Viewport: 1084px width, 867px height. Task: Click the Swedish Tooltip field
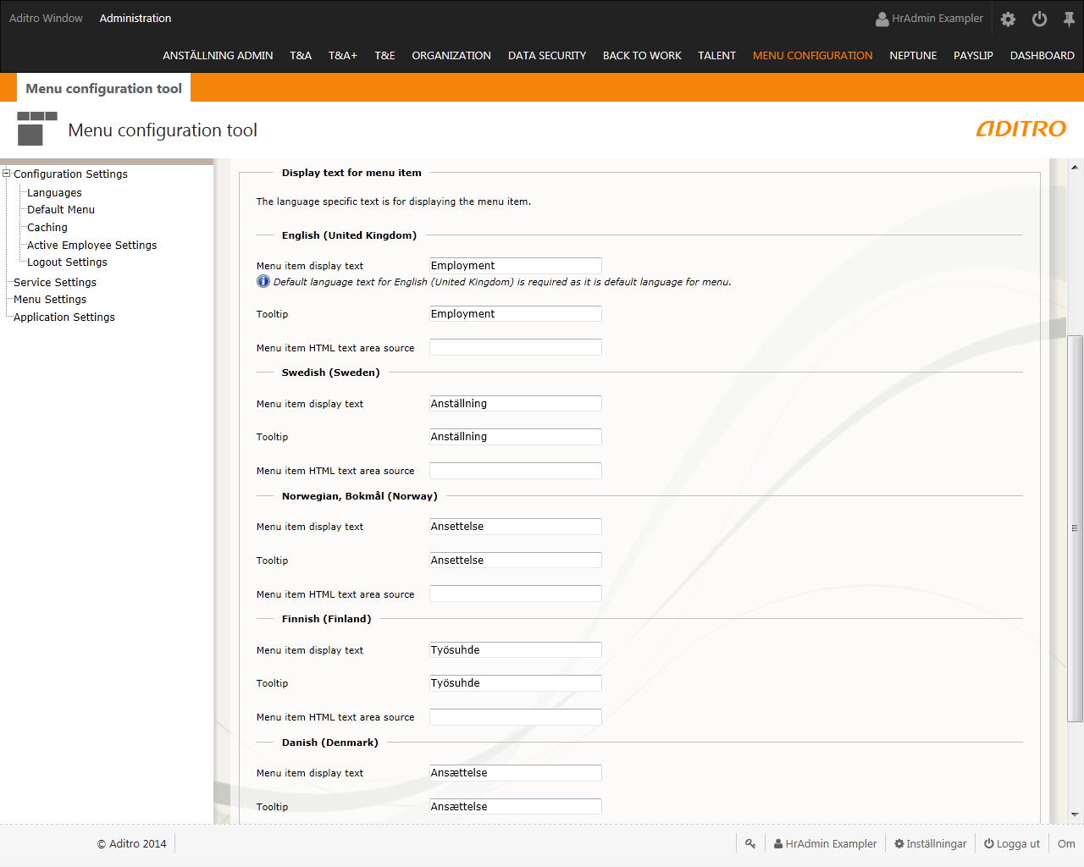point(516,437)
